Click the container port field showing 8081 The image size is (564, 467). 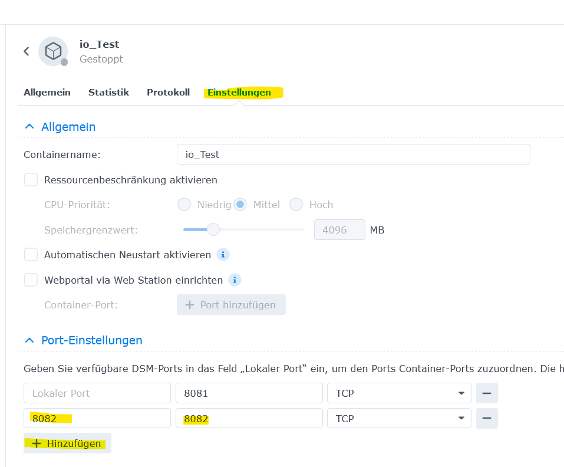[249, 393]
